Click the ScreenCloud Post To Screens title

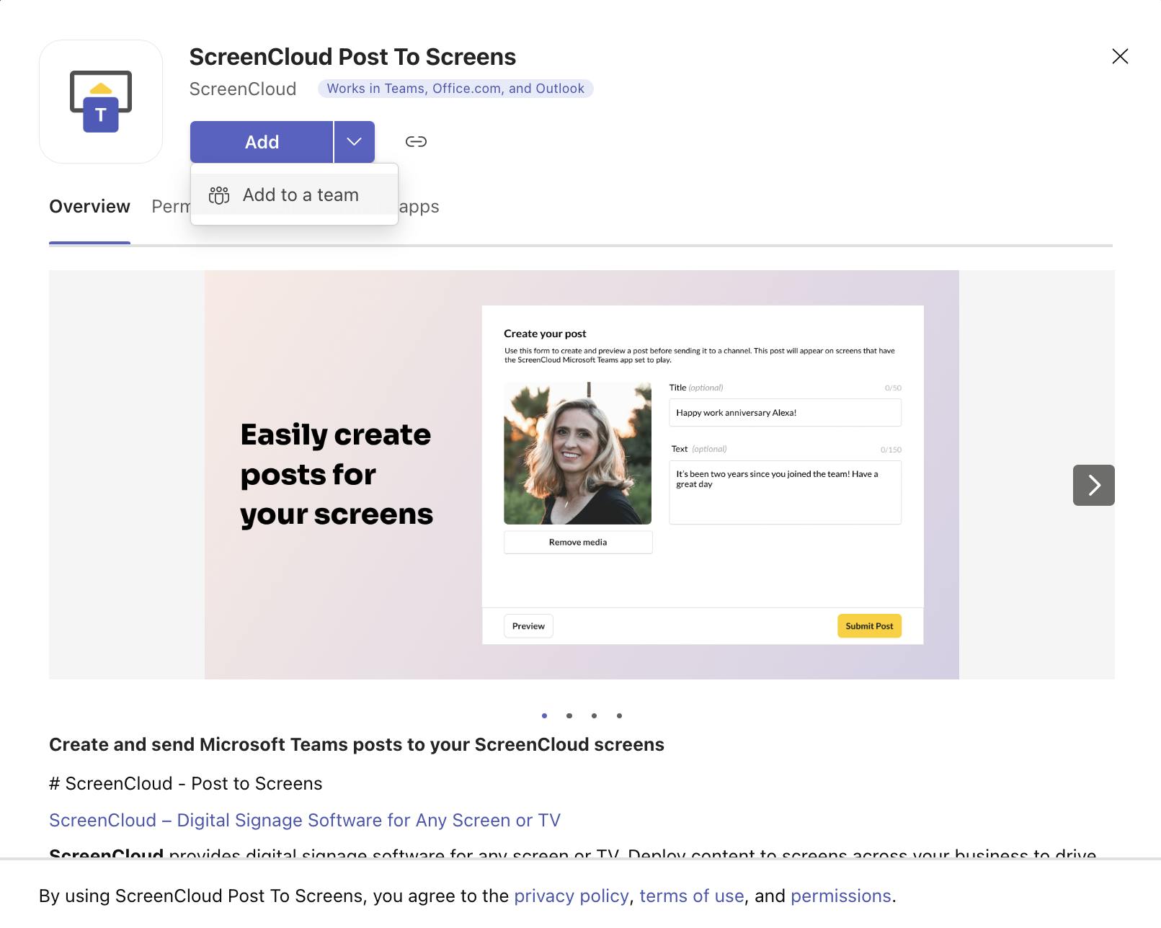click(x=352, y=57)
